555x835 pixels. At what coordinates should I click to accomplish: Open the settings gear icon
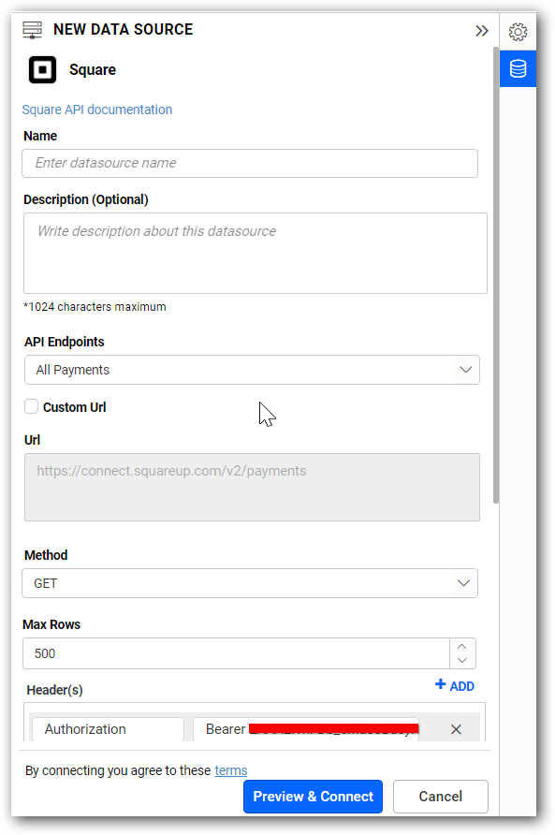point(518,32)
